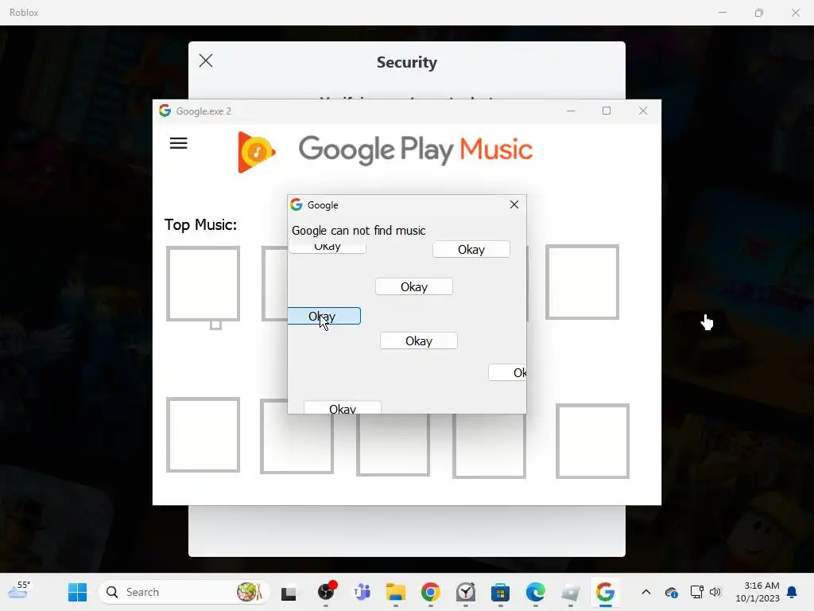Open the clock showing 3:16 AM
This screenshot has width=814, height=611.
pyautogui.click(x=758, y=592)
